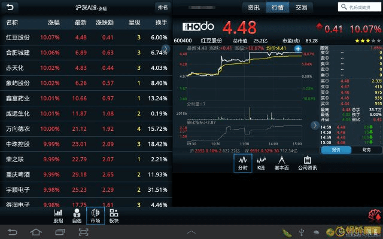This screenshot has width=383, height=239.
Task: Open 公司资讯 company news icon
Action: point(308,163)
